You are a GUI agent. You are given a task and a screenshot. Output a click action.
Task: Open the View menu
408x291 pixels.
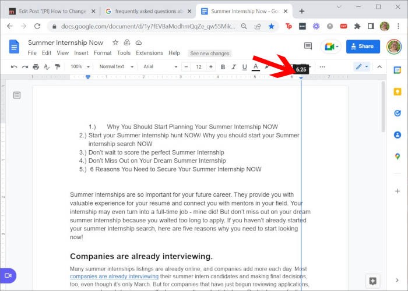coord(63,53)
